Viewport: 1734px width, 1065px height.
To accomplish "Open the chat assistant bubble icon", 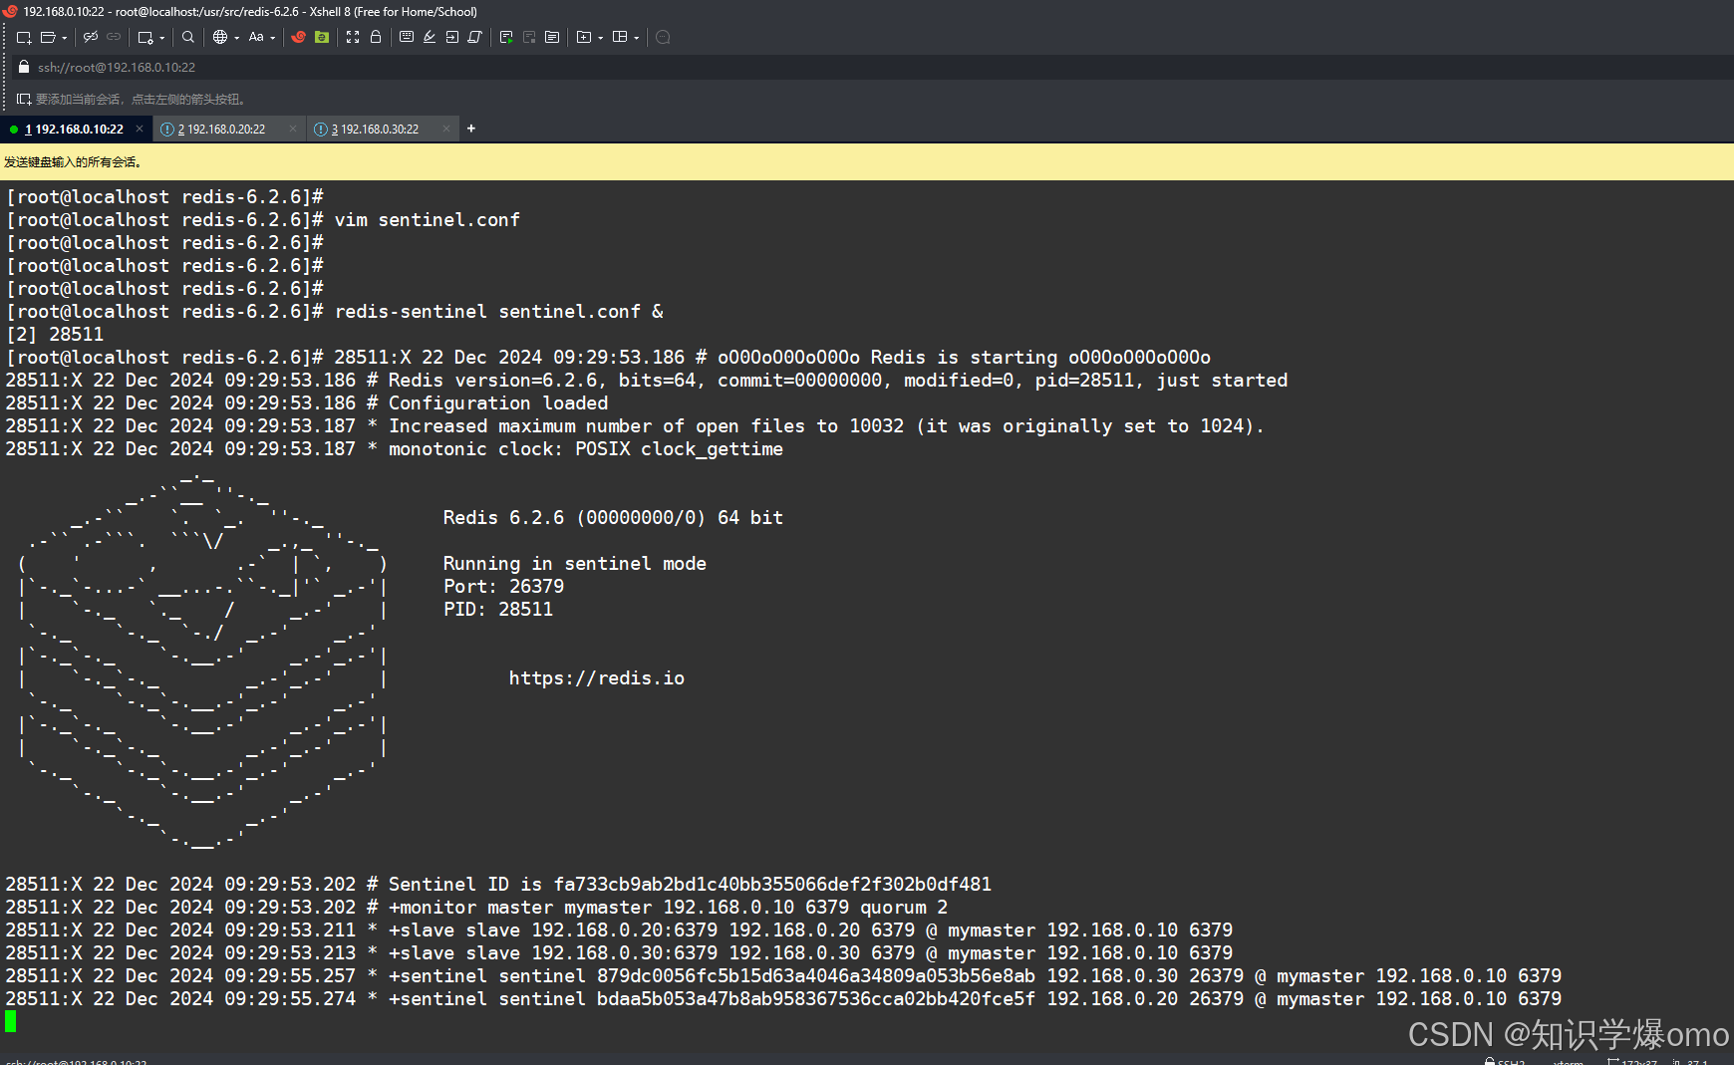I will pyautogui.click(x=663, y=37).
